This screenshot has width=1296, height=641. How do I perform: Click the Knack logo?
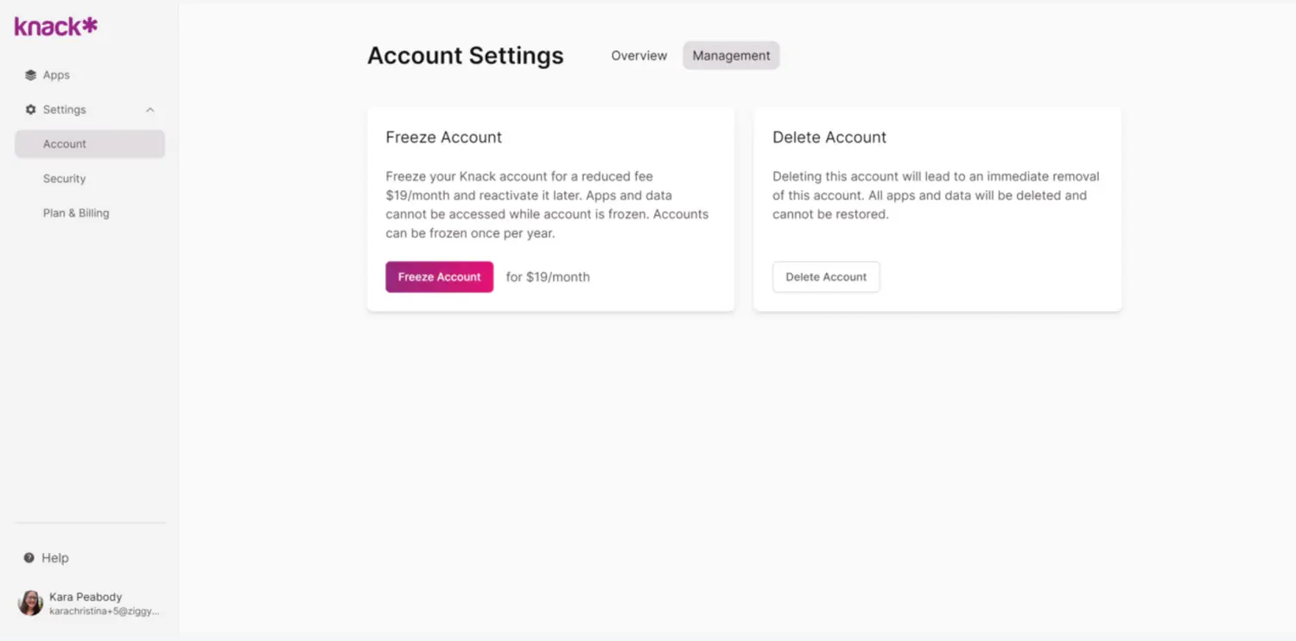[54, 25]
